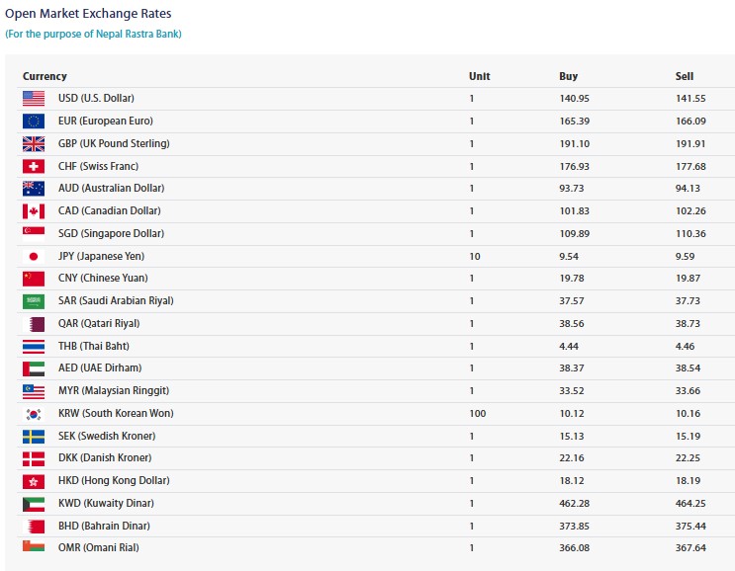Click the European Union flag icon
Viewport: 735px width, 571px height.
[34, 122]
